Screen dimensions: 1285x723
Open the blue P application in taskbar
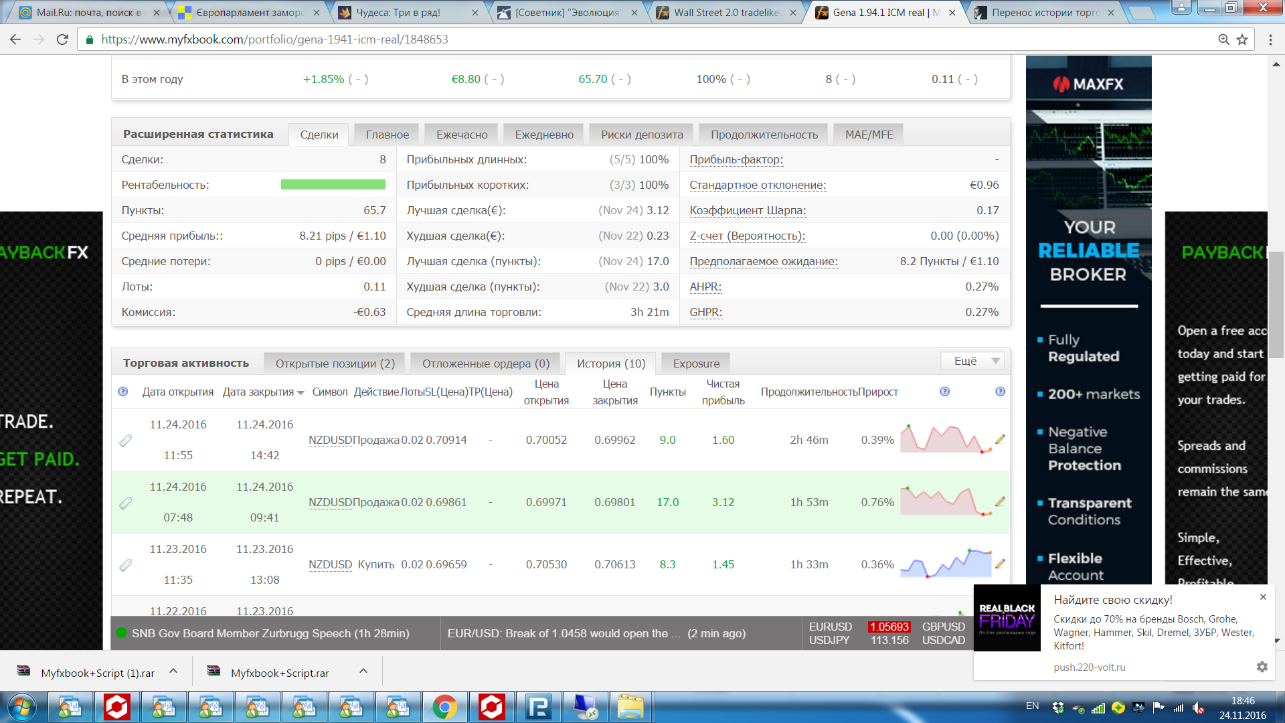(538, 707)
